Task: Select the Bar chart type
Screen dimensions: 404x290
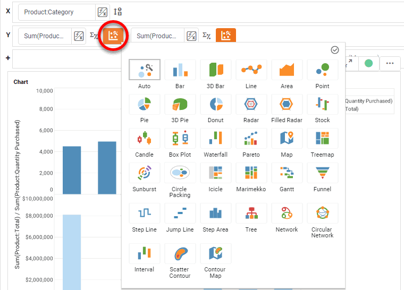Action: (x=180, y=70)
